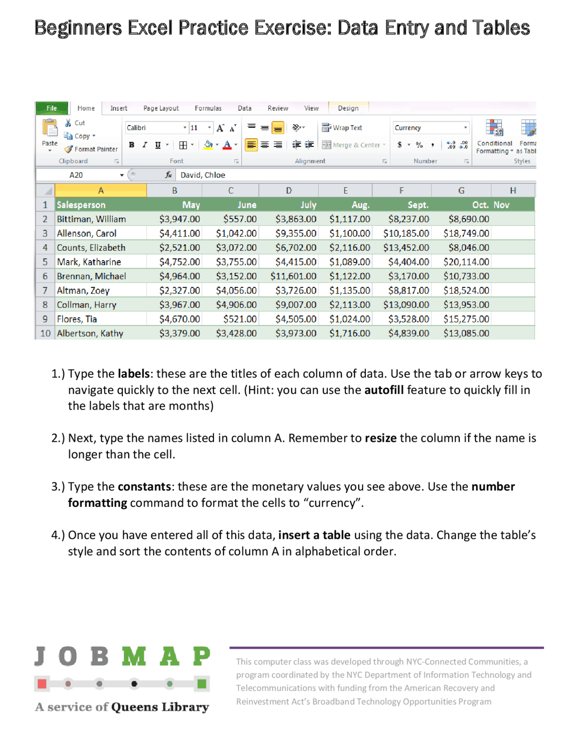Click the green File button

tap(51, 108)
